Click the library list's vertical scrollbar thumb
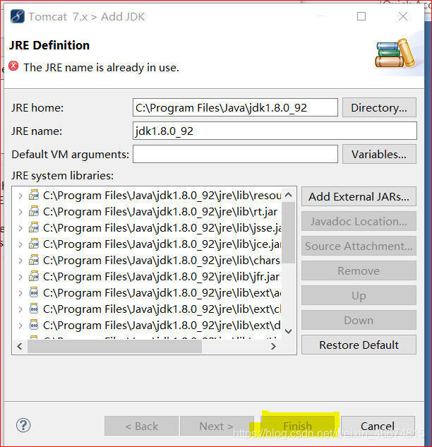Screen dimensions: 432x447 pyautogui.click(x=289, y=232)
